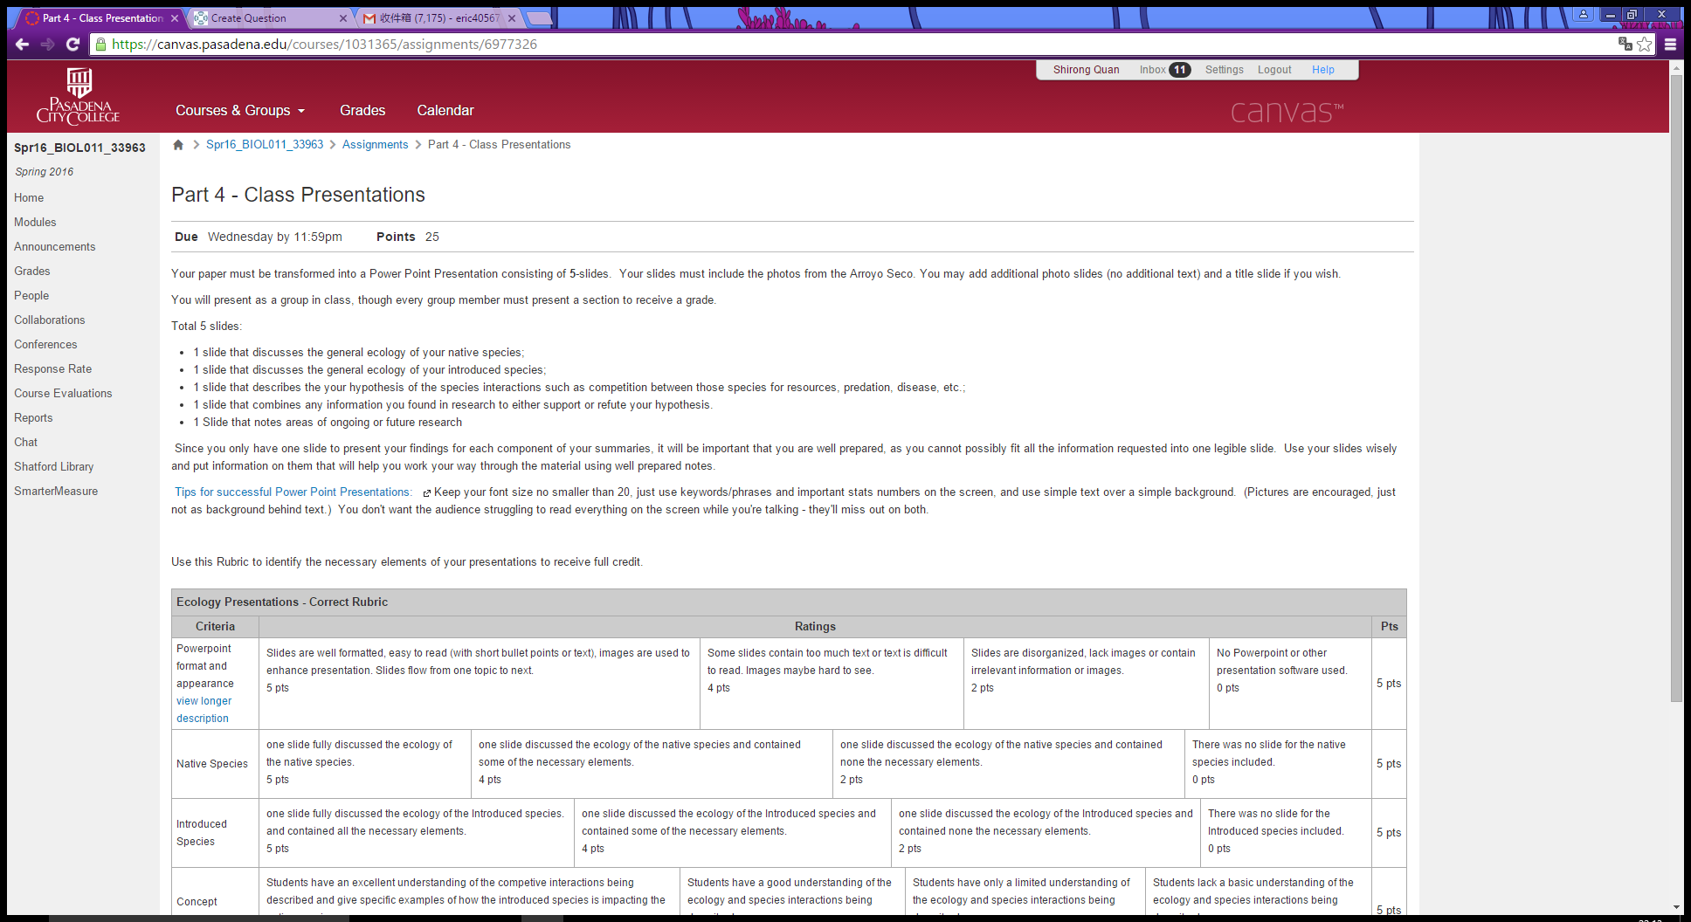This screenshot has height=922, width=1691.
Task: Open Calendar in the top navigation
Action: tap(445, 110)
